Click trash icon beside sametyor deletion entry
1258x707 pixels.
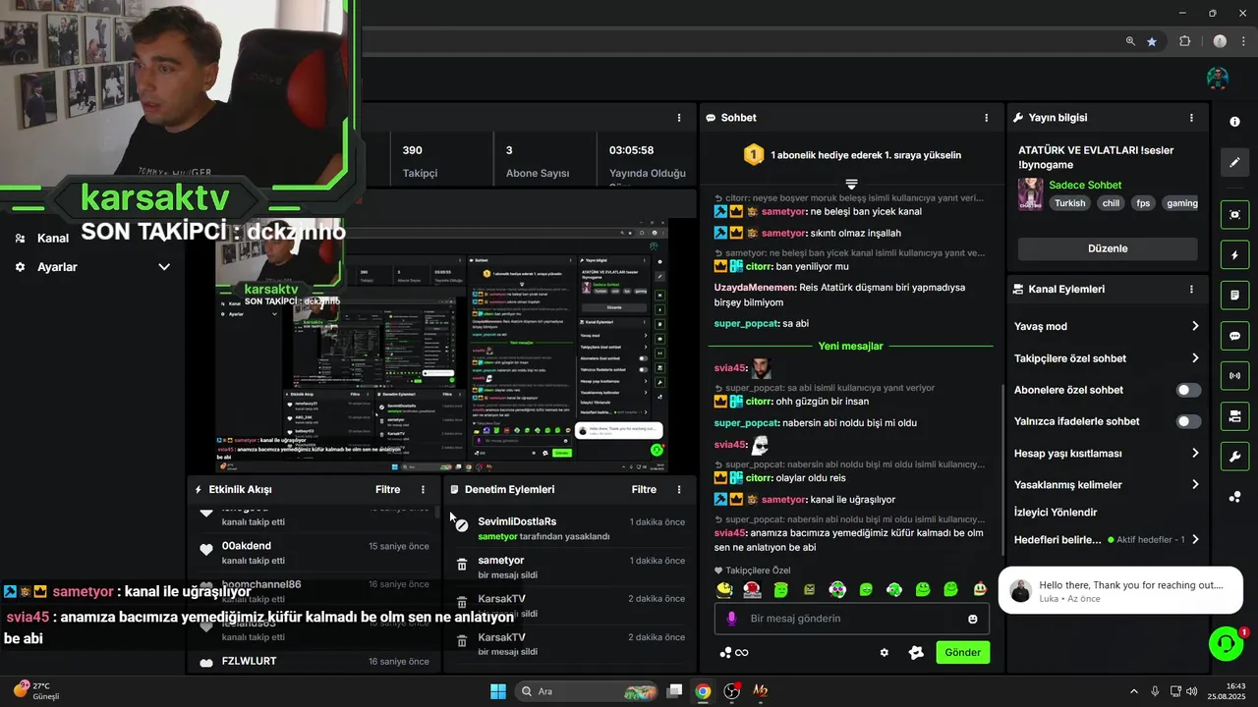461,565
